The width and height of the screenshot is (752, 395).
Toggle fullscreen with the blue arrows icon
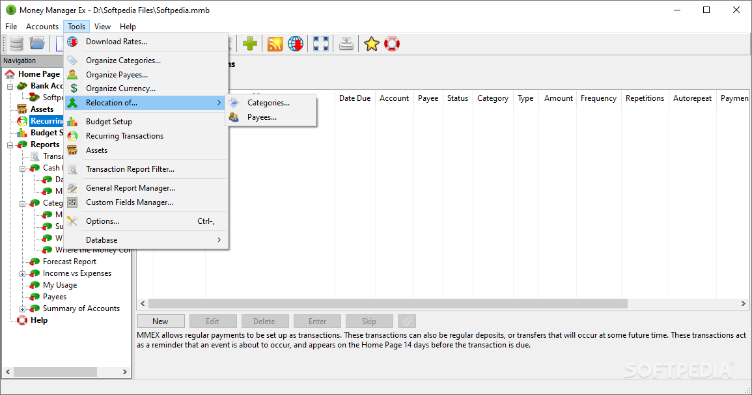(x=321, y=44)
